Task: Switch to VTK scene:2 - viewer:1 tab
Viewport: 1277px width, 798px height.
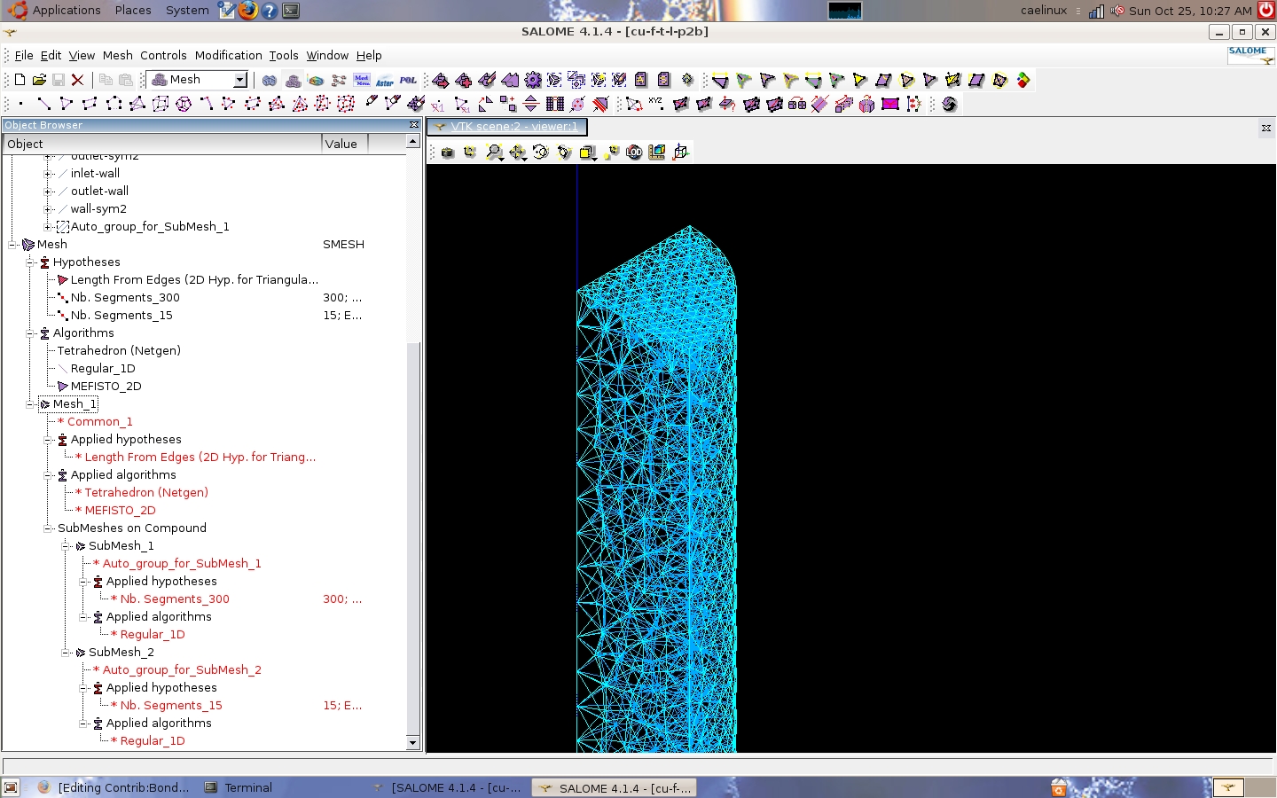Action: click(506, 126)
